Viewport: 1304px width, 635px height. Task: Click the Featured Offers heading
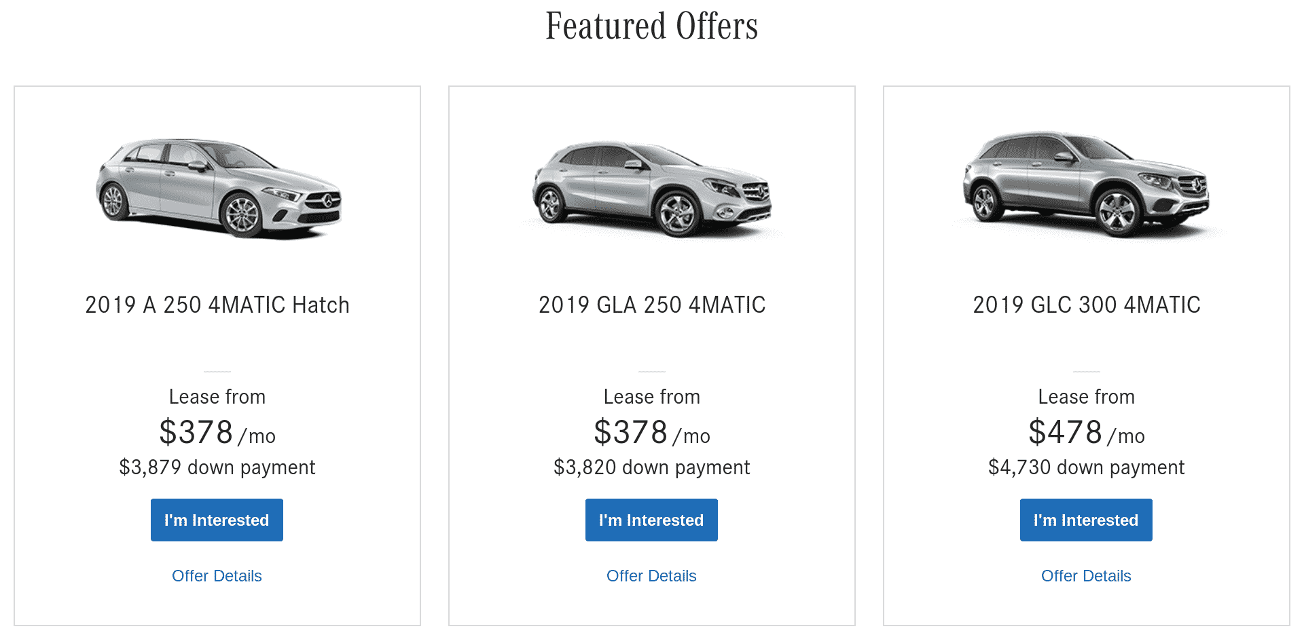click(652, 27)
